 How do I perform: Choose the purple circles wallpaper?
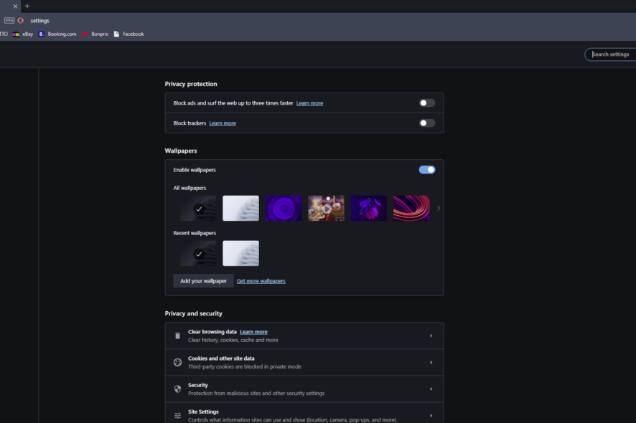point(283,208)
